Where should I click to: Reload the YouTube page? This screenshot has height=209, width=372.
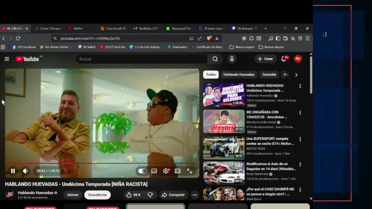[18, 38]
